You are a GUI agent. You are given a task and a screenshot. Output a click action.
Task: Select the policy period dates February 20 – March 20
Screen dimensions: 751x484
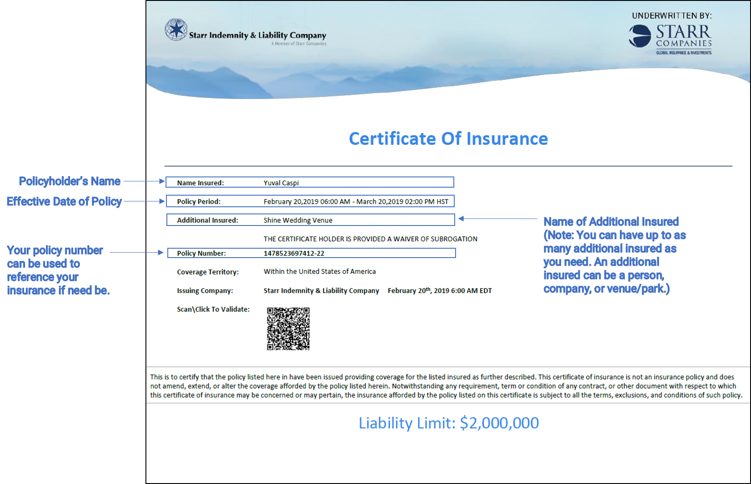click(x=356, y=201)
